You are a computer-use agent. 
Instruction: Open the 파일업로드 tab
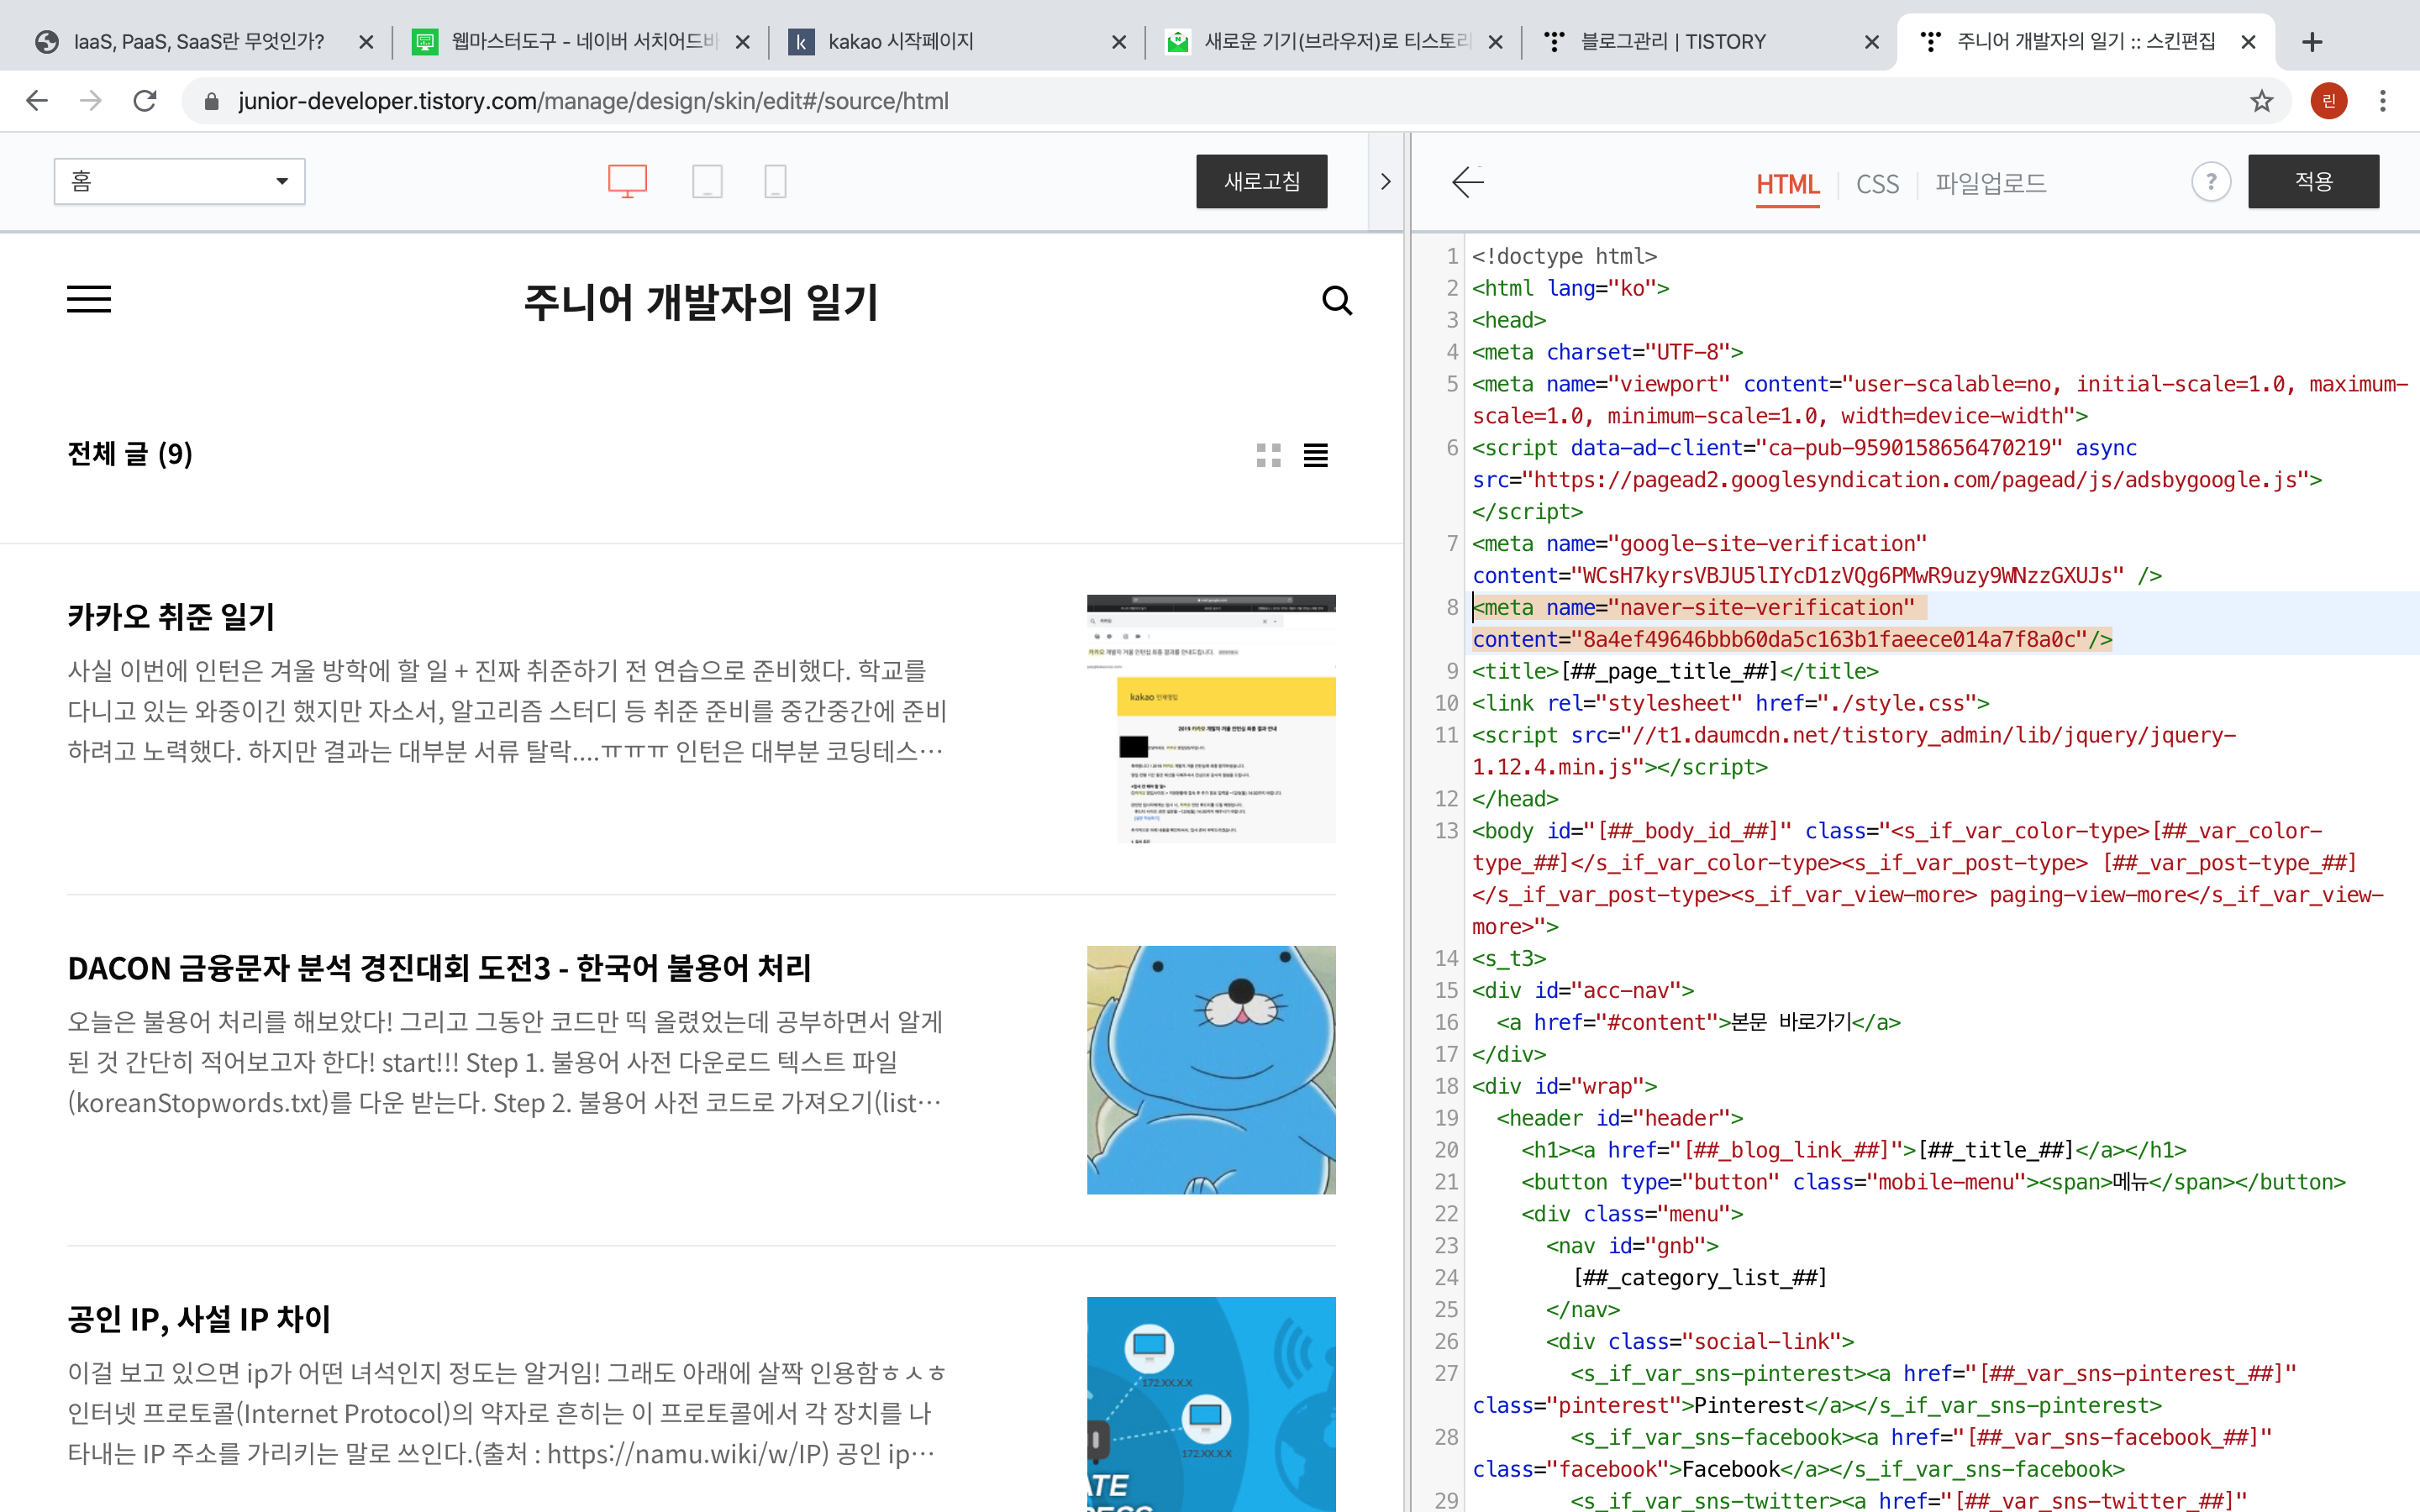click(x=1990, y=184)
